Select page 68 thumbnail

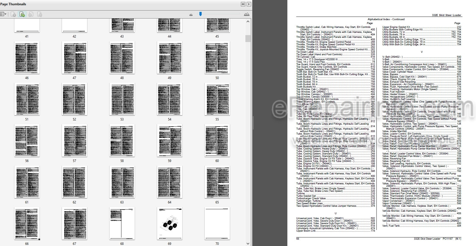point(122,223)
